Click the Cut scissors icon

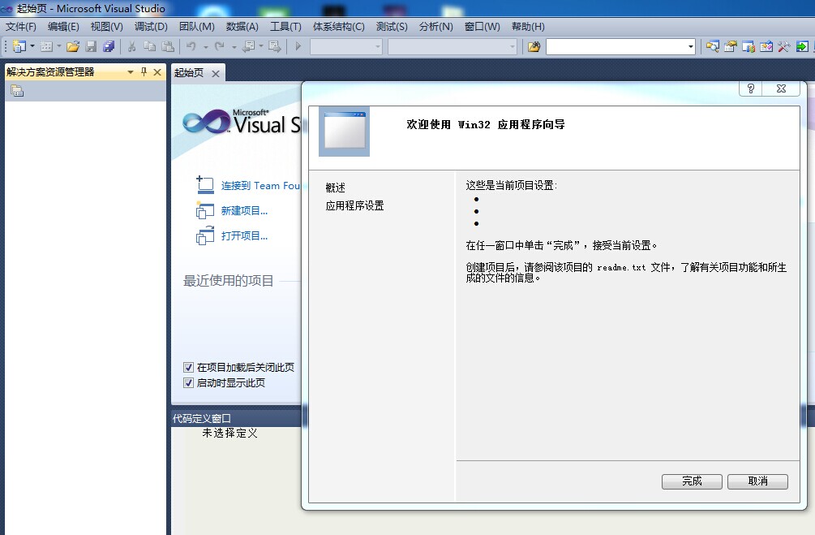[132, 46]
